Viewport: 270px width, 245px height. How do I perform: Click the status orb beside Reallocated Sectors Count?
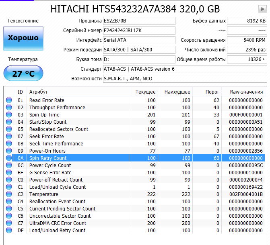pos(9,129)
